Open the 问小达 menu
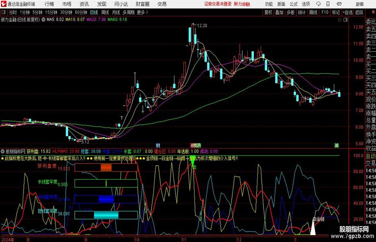This screenshot has height=242, width=376. click(121, 4)
